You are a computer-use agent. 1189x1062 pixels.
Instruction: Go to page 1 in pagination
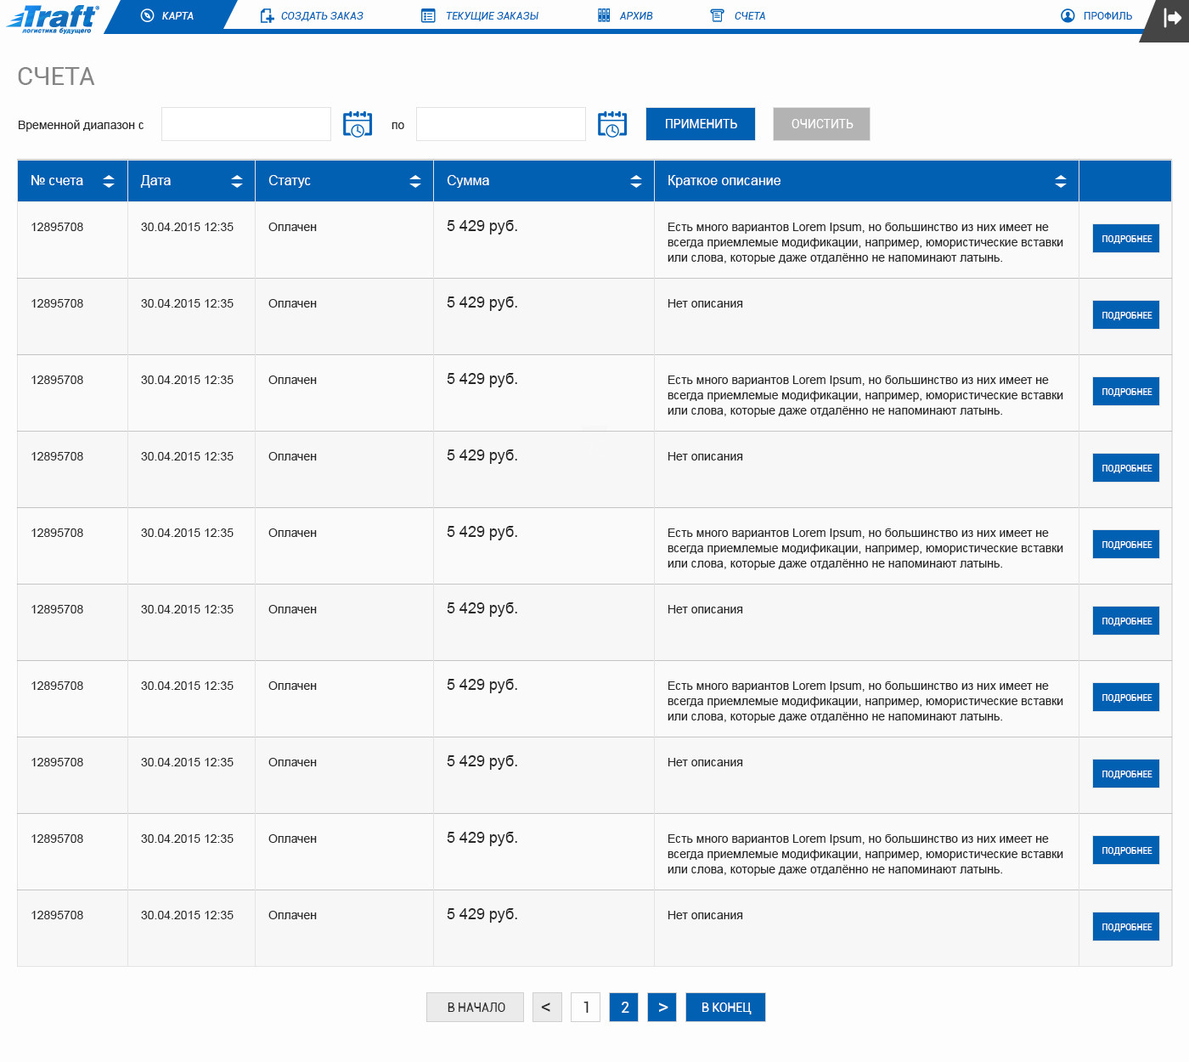(x=586, y=1008)
